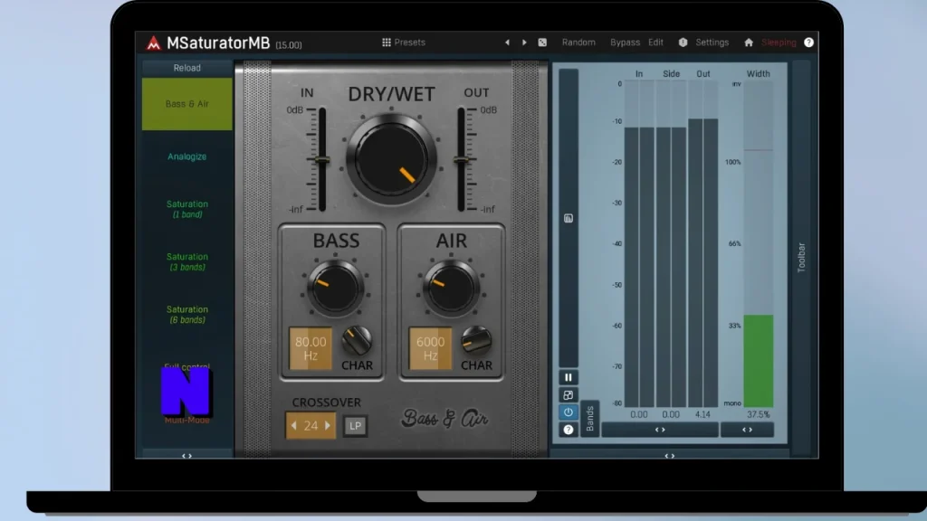
Task: Pause the meters
Action: point(569,377)
